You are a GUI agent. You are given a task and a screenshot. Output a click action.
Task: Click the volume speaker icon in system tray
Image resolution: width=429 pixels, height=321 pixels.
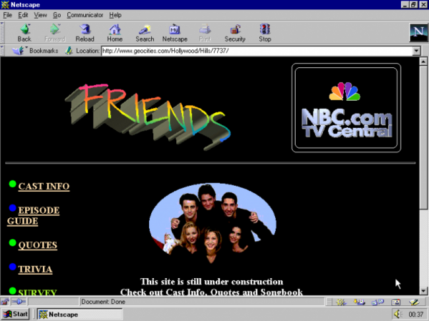(x=397, y=314)
